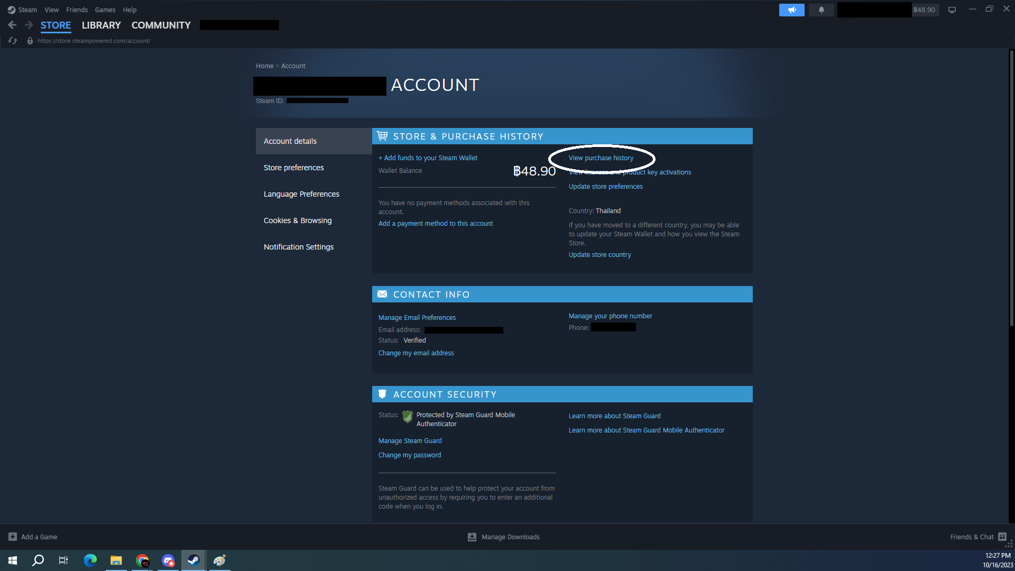Reload the page with the refresh icon

click(x=13, y=41)
